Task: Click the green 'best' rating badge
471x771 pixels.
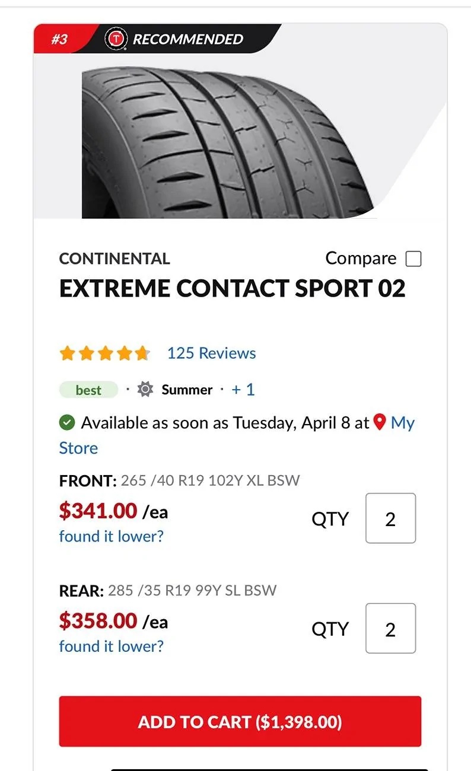Action: (x=88, y=390)
